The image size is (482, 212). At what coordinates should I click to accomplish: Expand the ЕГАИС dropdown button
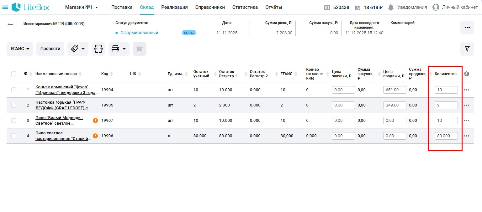[x=20, y=49]
